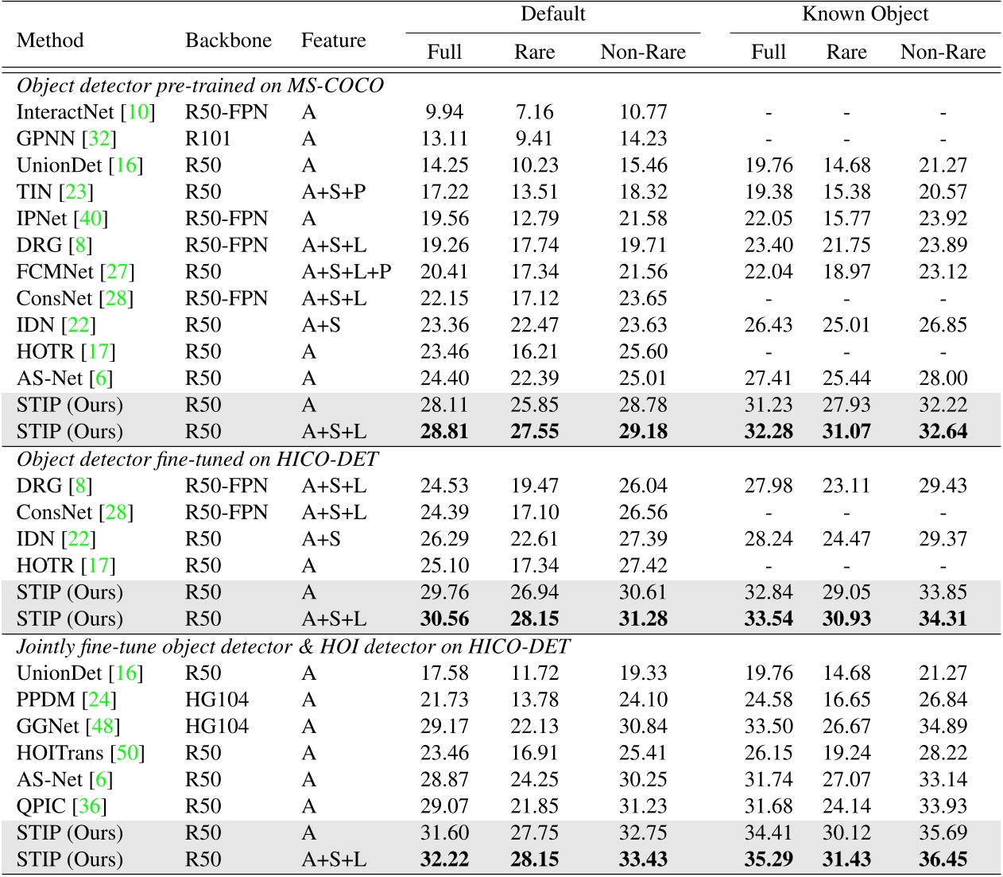Click 'Object detector pre-trained on MS-COCO' heading
Screen dimensions: 1003x877
pos(199,86)
